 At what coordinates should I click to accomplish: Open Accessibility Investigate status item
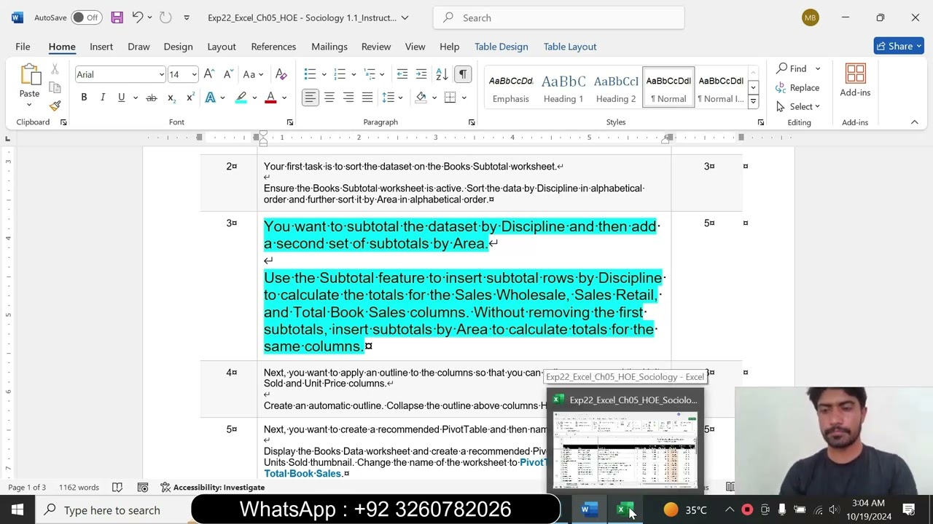[212, 488]
